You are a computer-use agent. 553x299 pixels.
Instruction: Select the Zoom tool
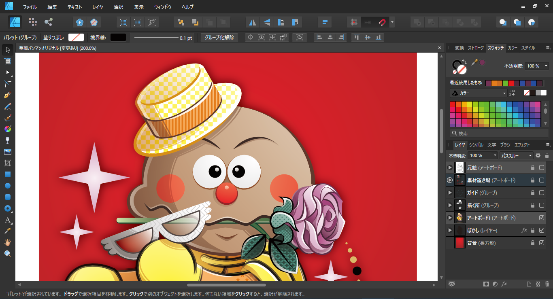[x=7, y=254]
